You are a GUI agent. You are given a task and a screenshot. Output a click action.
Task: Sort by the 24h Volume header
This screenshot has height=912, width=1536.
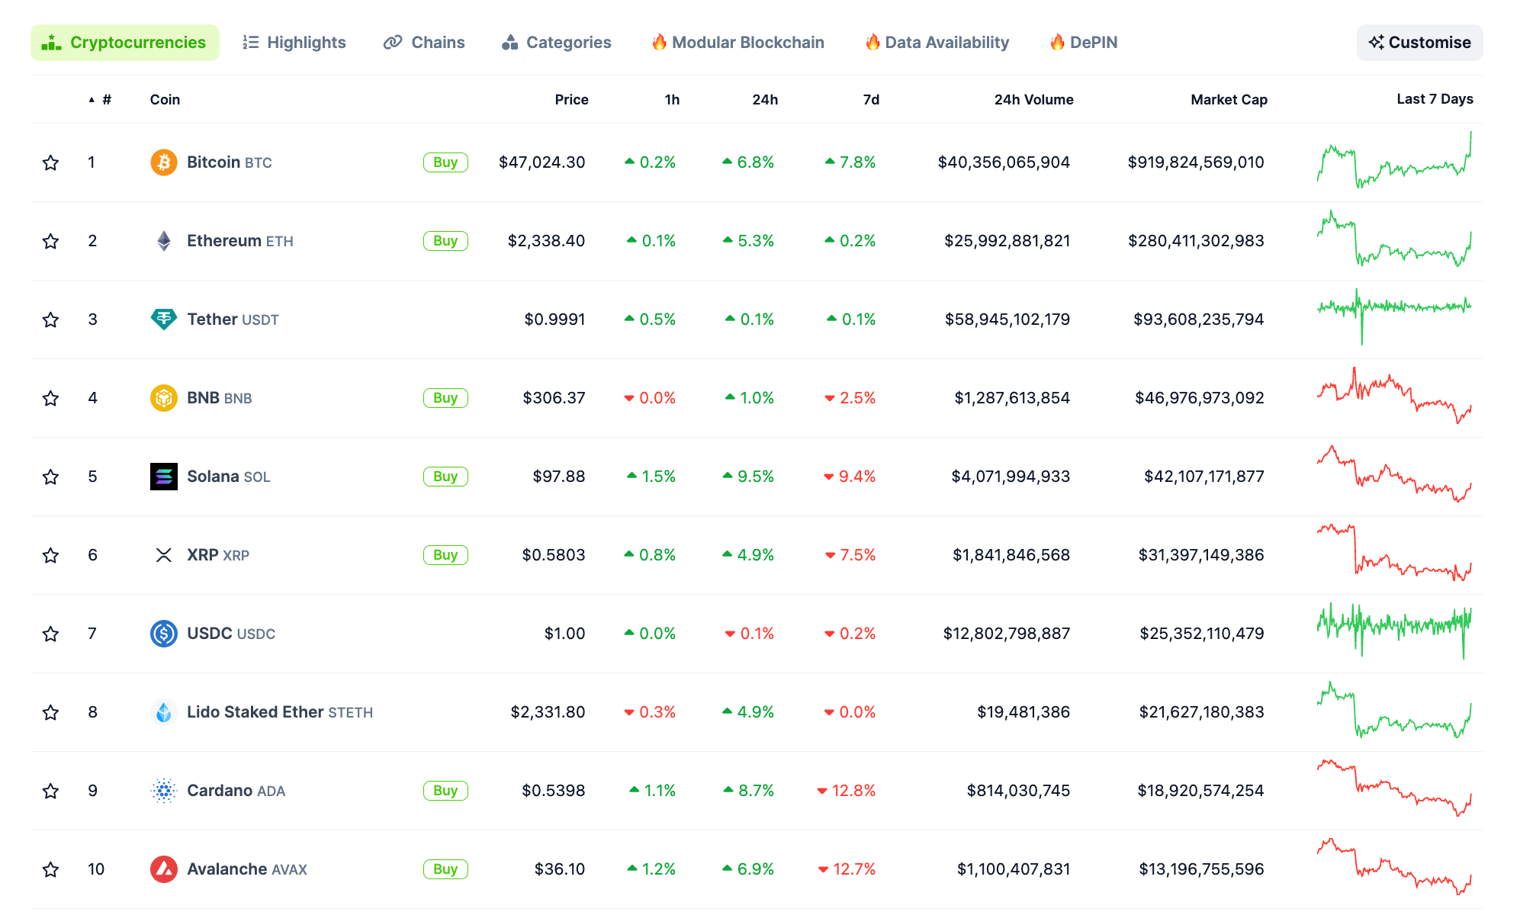coord(1033,100)
